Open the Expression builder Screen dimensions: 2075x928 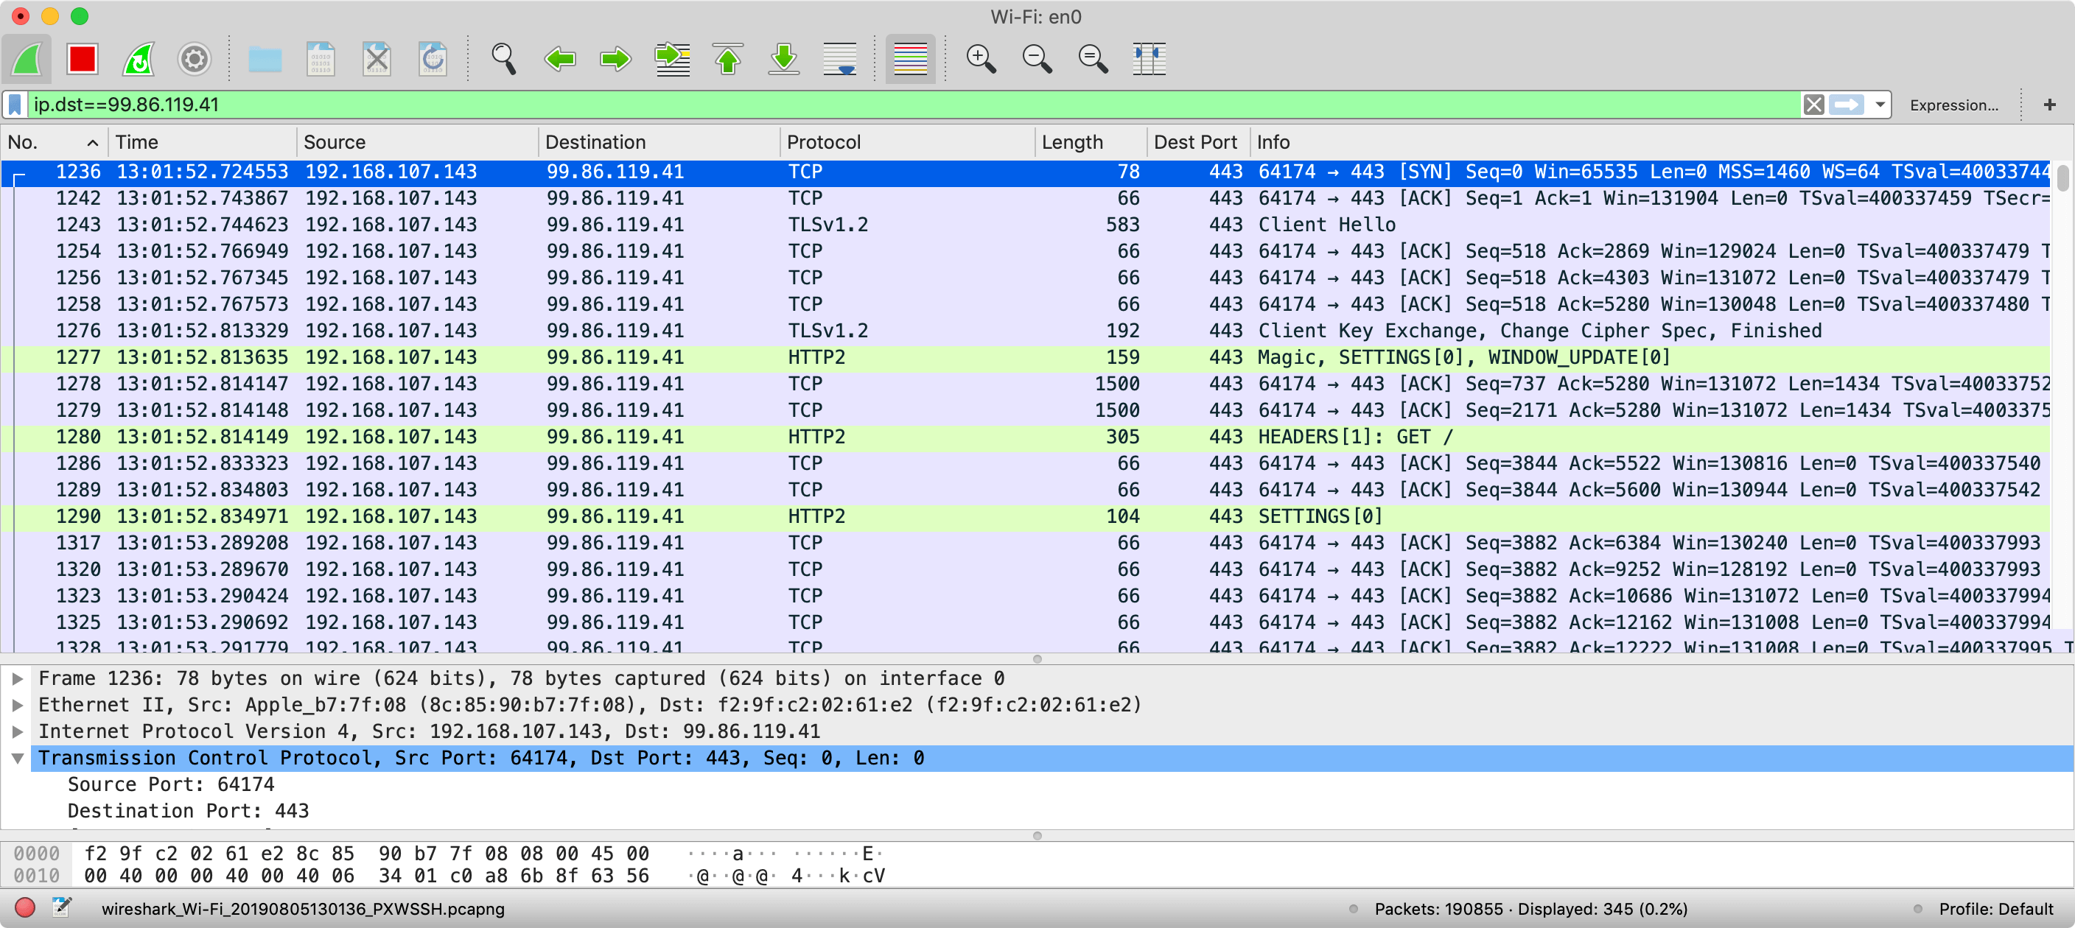[x=1953, y=105]
